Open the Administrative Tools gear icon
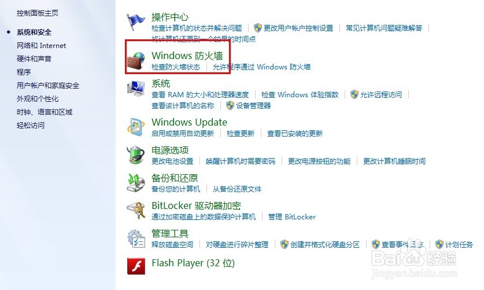484x290 pixels. (136, 238)
